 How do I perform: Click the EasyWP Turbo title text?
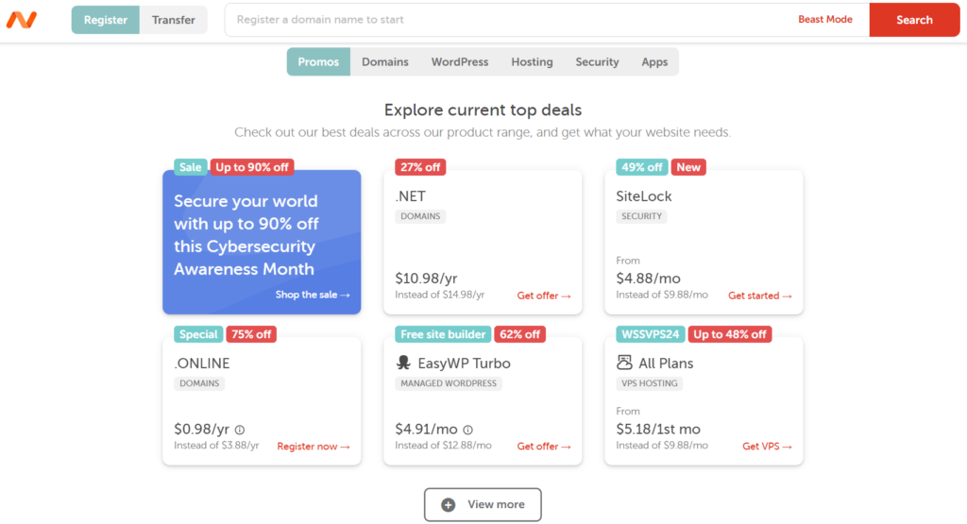464,363
